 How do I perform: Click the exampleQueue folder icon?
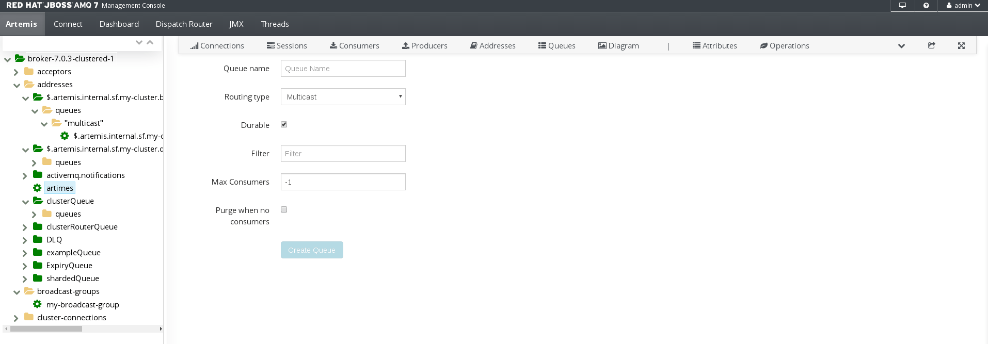click(38, 252)
